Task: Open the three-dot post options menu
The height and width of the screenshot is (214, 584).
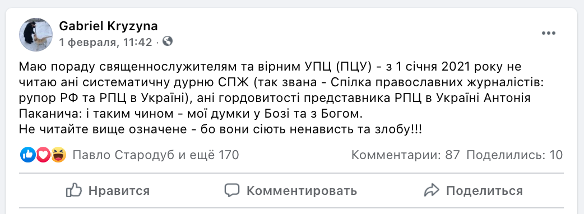Action: [x=548, y=34]
